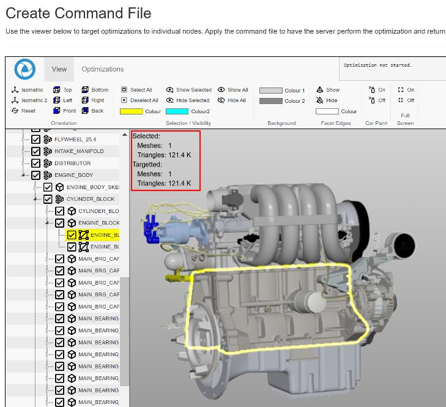This screenshot has height=407, width=446.
Task: Toggle the DISTRIBUTOR checkbox
Action: pyautogui.click(x=35, y=163)
